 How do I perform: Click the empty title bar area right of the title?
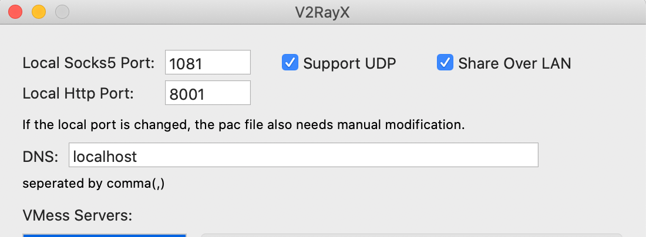[499, 11]
